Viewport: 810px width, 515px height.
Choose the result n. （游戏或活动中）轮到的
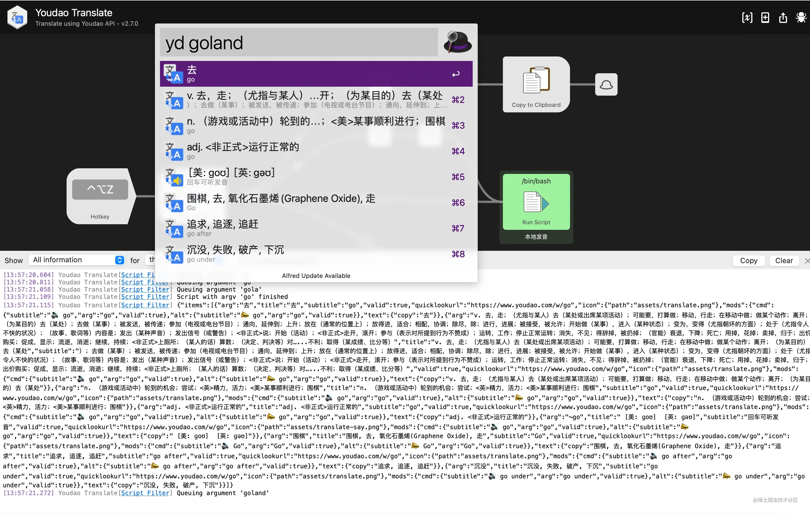[316, 125]
